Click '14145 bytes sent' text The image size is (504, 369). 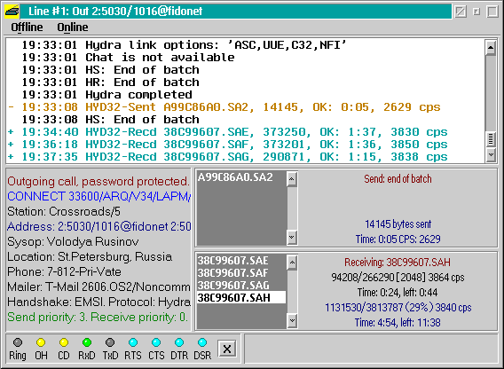(x=398, y=224)
